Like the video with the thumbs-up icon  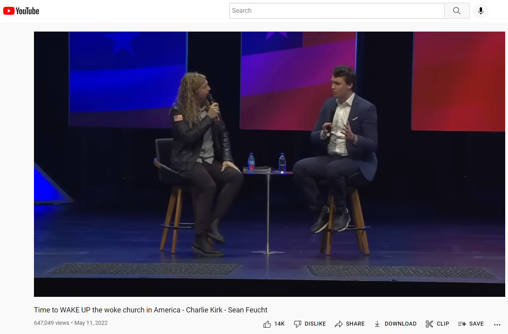click(x=267, y=324)
